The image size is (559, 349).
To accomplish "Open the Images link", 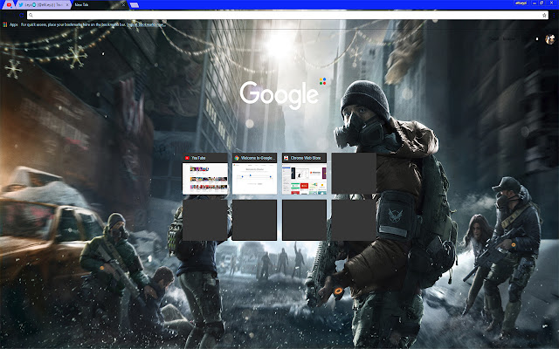I will pyautogui.click(x=508, y=38).
